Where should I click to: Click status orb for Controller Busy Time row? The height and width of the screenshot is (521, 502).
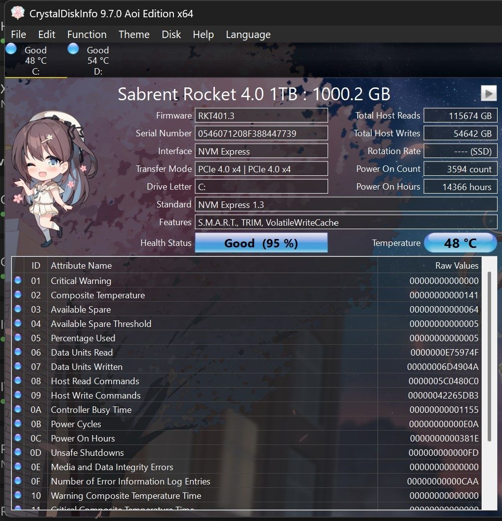click(18, 409)
